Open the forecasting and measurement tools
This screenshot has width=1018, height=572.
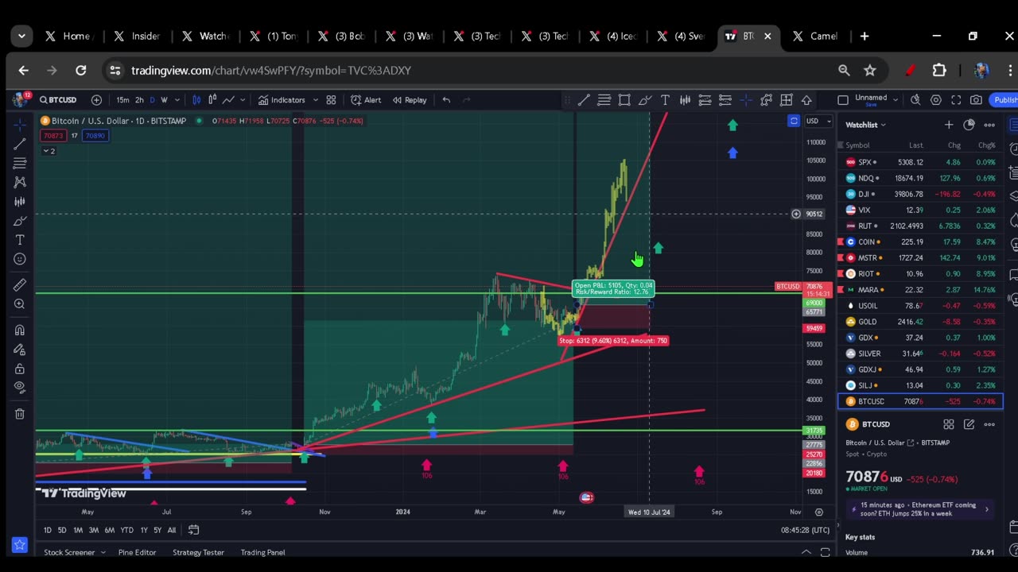[x=20, y=202]
